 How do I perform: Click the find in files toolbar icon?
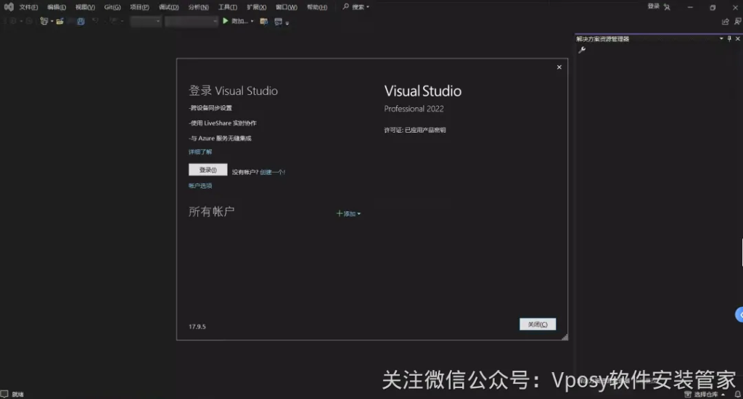[264, 21]
